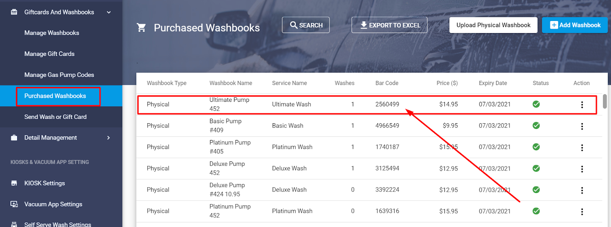The height and width of the screenshot is (227, 611).
Task: Open KIOSK Settings
Action: click(45, 183)
